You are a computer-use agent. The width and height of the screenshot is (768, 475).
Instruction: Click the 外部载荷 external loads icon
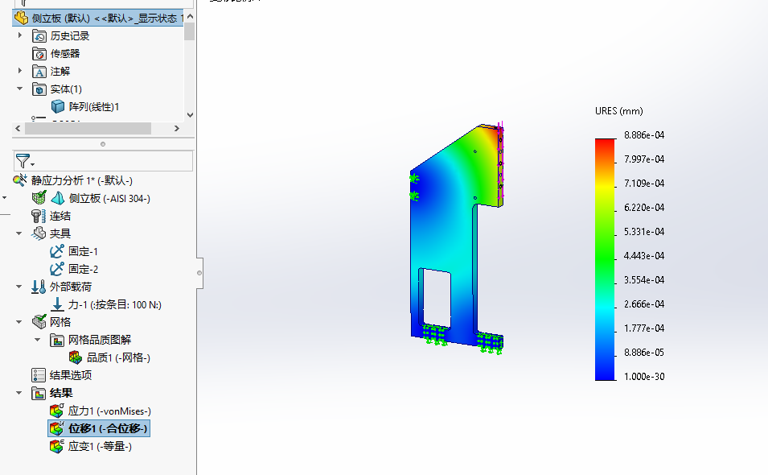[39, 287]
